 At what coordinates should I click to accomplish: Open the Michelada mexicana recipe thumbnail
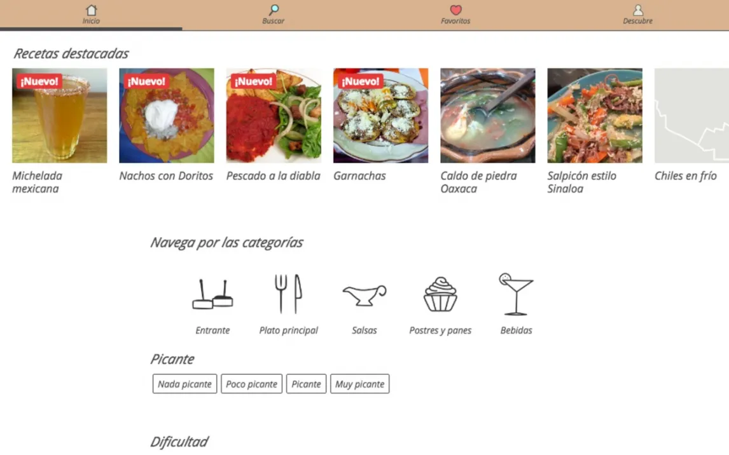pos(60,116)
